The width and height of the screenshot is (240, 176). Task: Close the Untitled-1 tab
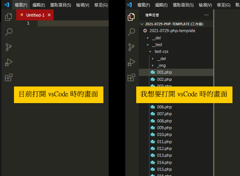point(49,15)
